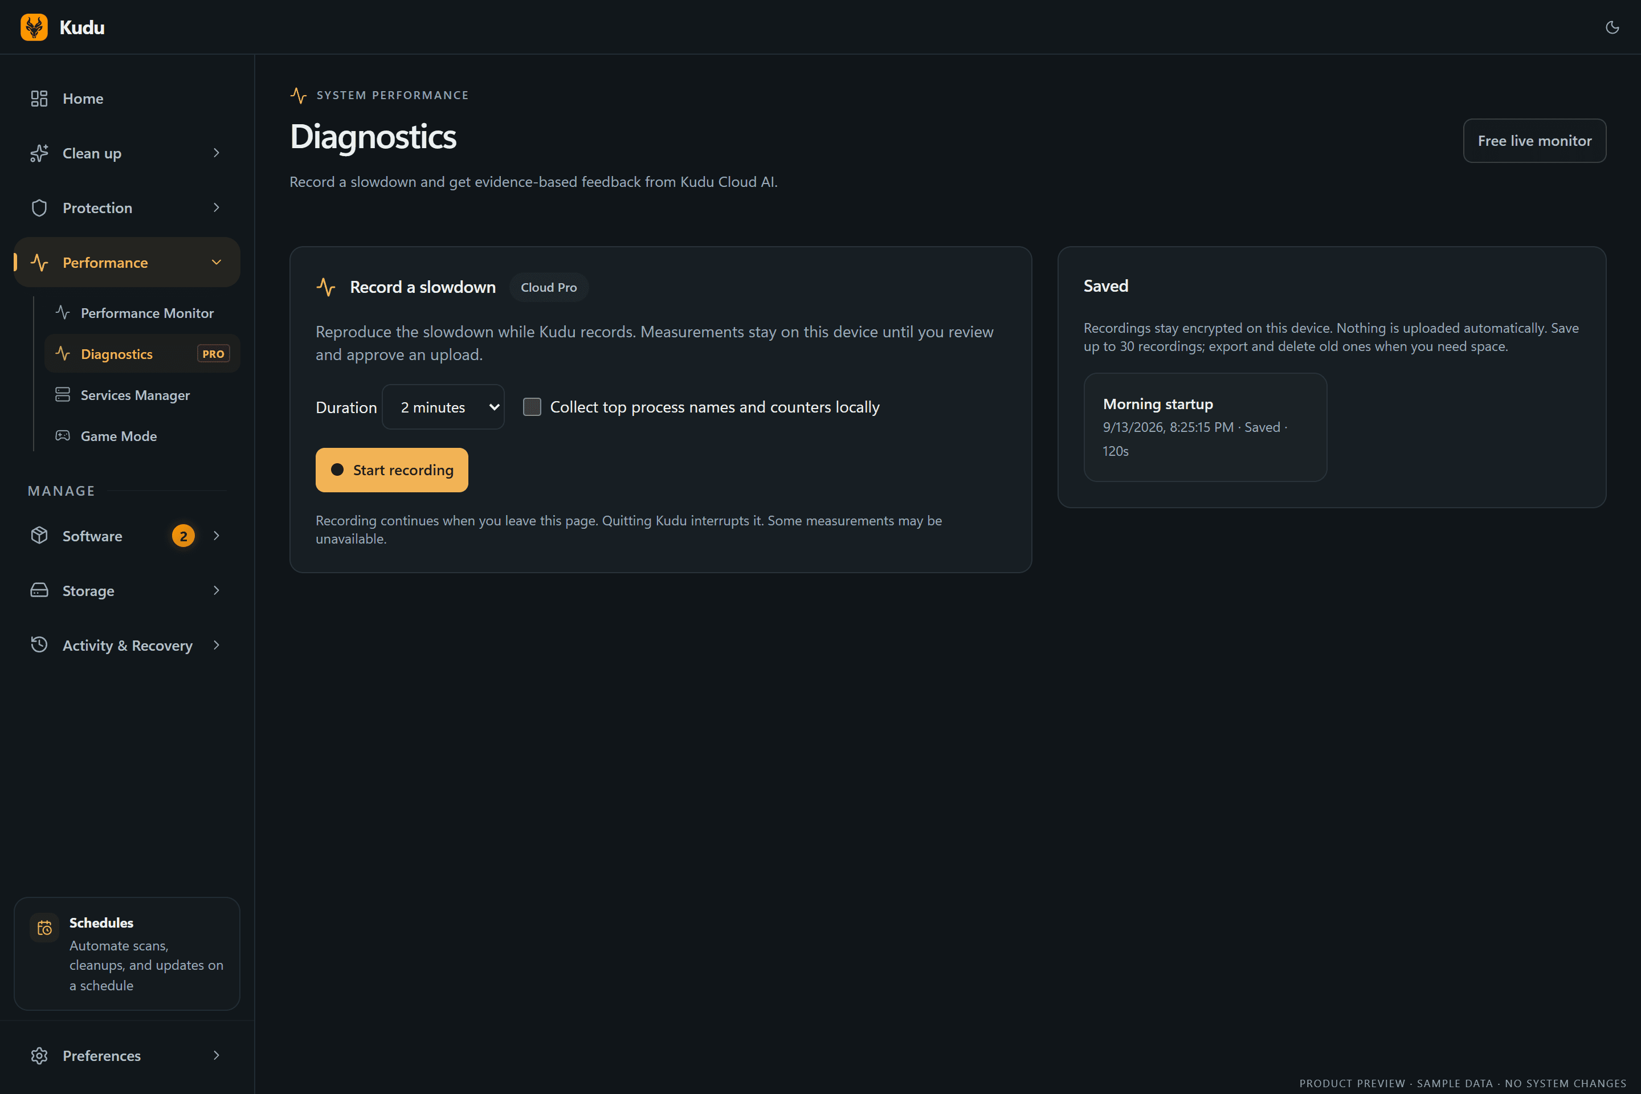Expand the Software chevron
The image size is (1641, 1094).
click(x=217, y=536)
